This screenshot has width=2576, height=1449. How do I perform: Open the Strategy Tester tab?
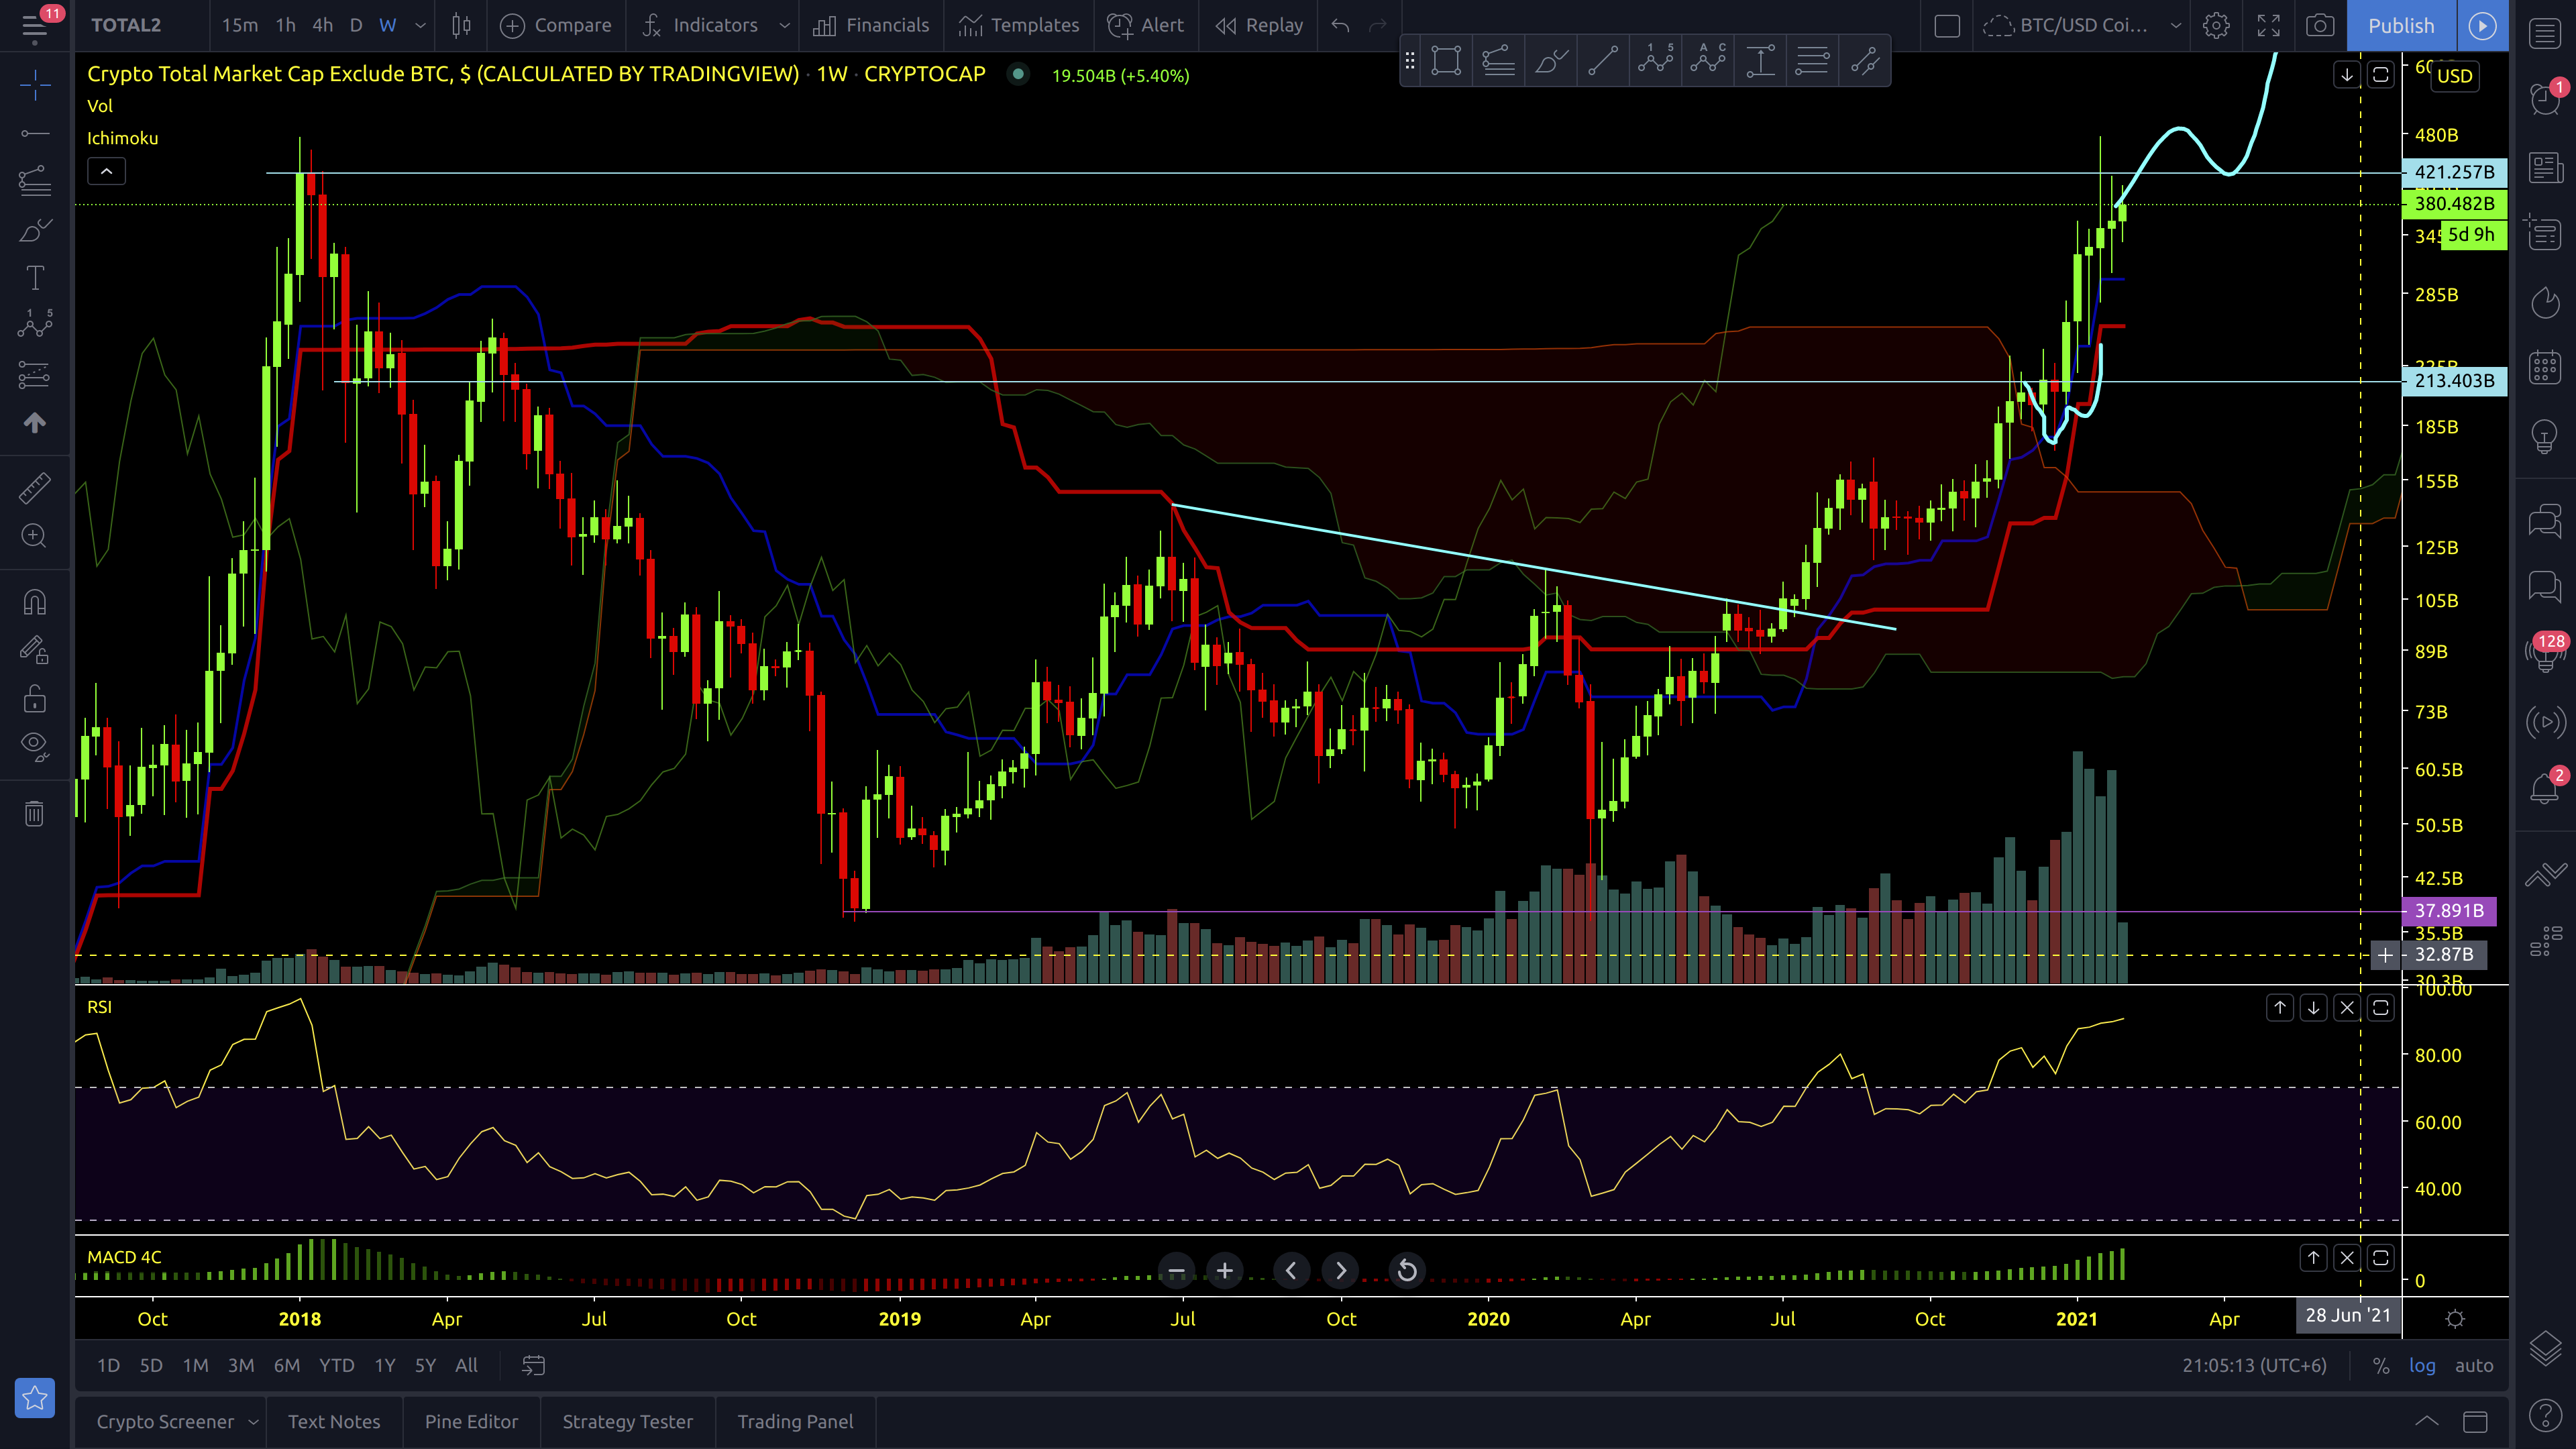627,1421
